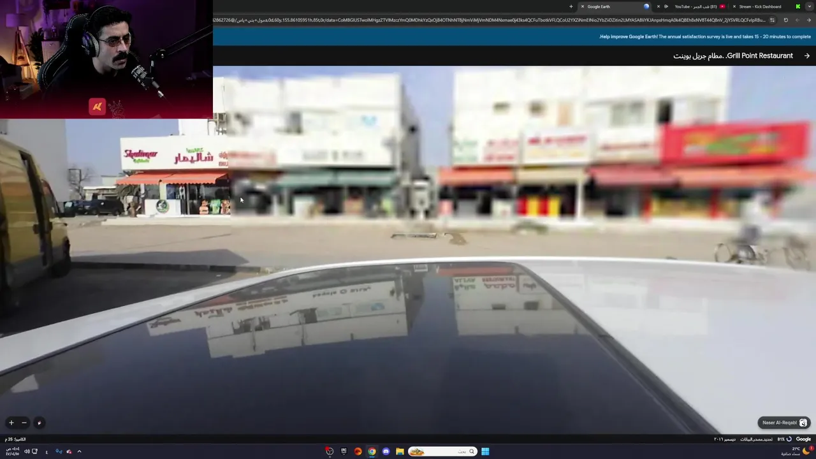Open Epic Games Launcher from the taskbar

click(x=344, y=451)
